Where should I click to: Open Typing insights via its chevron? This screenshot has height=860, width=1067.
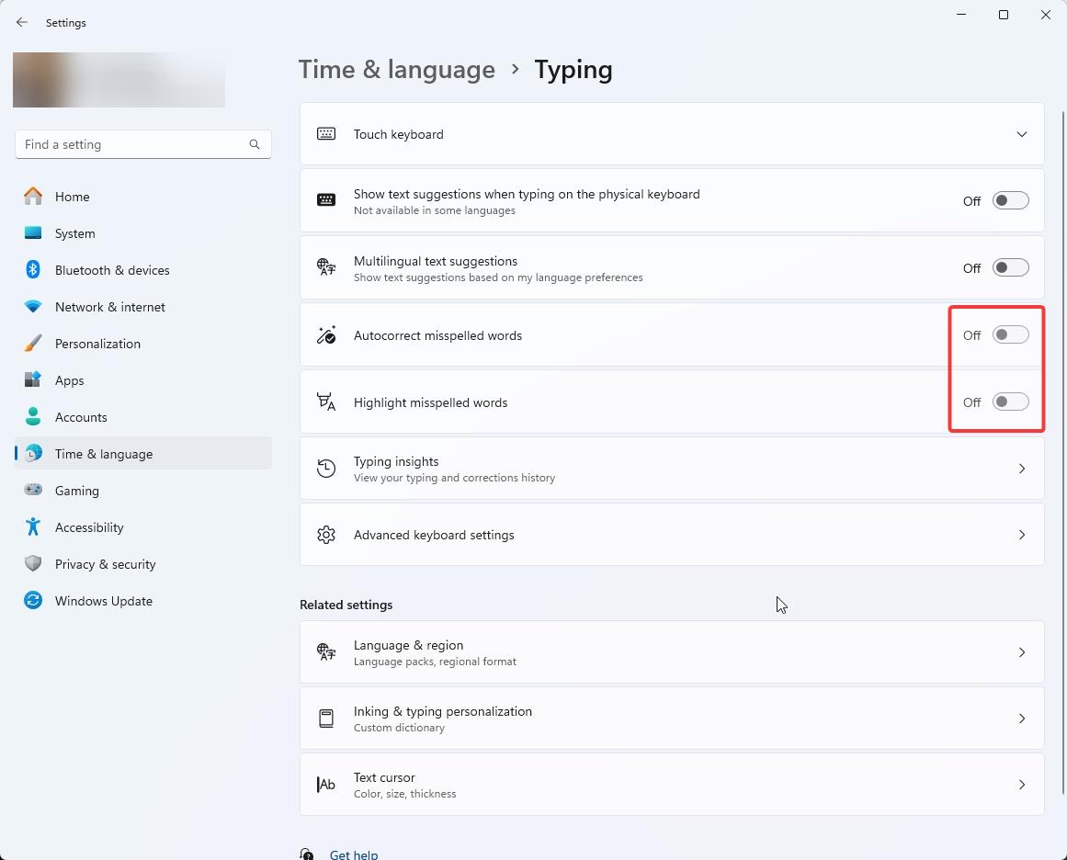click(x=1021, y=468)
